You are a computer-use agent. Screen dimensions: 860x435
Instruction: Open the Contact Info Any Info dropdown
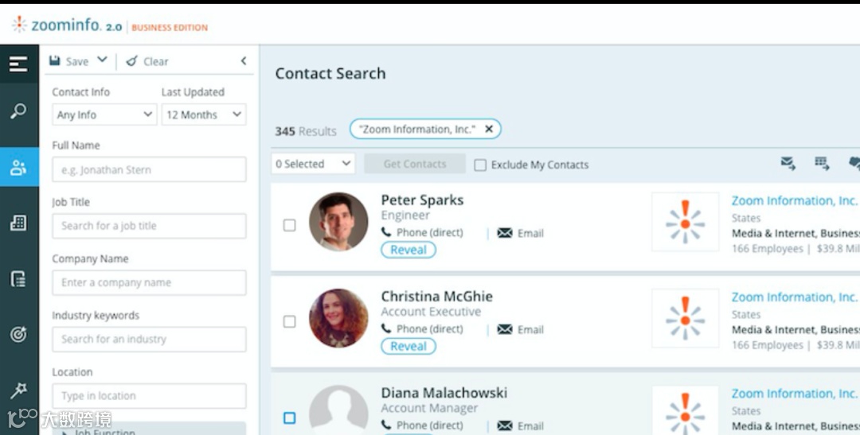pyautogui.click(x=104, y=115)
